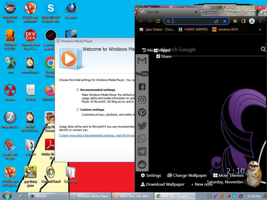Open Gmail shortcut in Chrome sidebar
Viewport: 267px width, 200px height.
(x=142, y=60)
